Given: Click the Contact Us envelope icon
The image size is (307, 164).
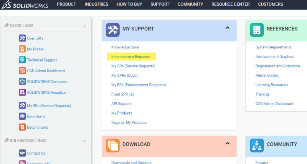Looking at the screenshot, I should tap(22, 153).
